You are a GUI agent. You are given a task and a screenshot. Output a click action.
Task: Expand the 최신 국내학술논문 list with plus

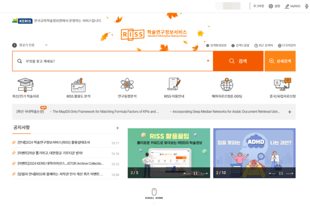point(289,111)
